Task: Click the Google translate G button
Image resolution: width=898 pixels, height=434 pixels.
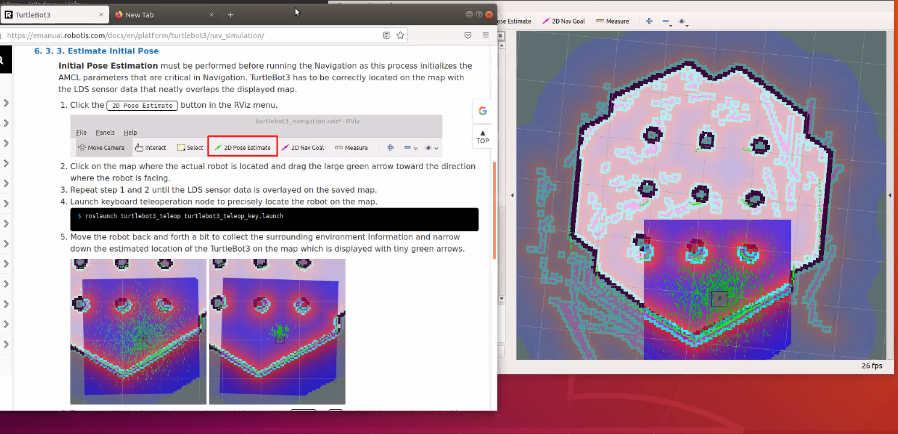Action: click(483, 111)
